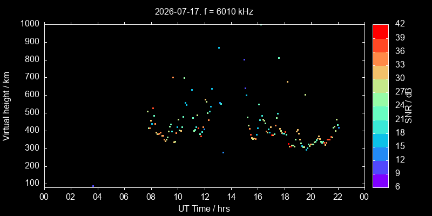Image resolution: width=432 pixels, height=216 pixels.
Task: Click the 42 label atop the colorbar
Action: click(x=400, y=24)
